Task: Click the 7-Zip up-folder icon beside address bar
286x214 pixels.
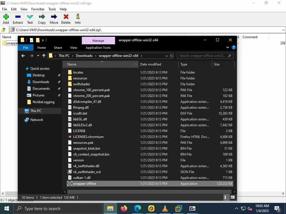Action: click(x=4, y=30)
